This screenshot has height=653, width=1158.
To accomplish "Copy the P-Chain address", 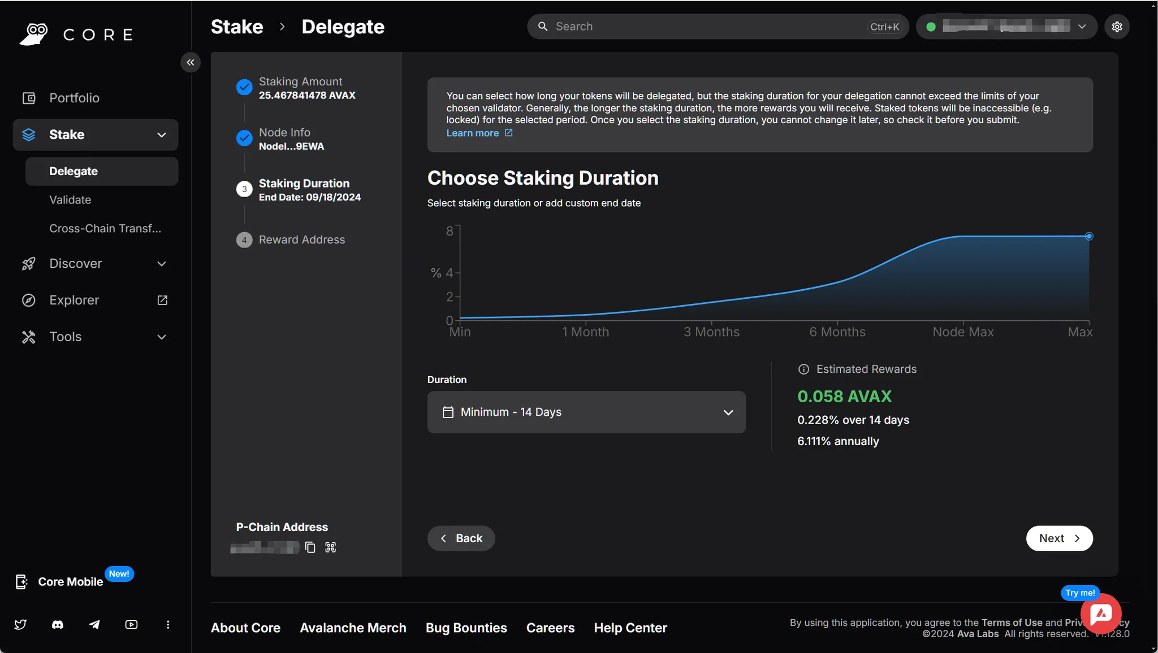I will 310,547.
